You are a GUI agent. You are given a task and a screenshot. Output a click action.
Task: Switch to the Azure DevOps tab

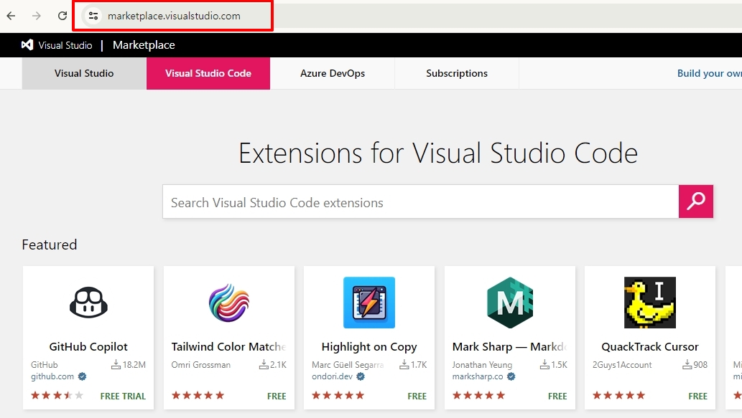coord(332,73)
